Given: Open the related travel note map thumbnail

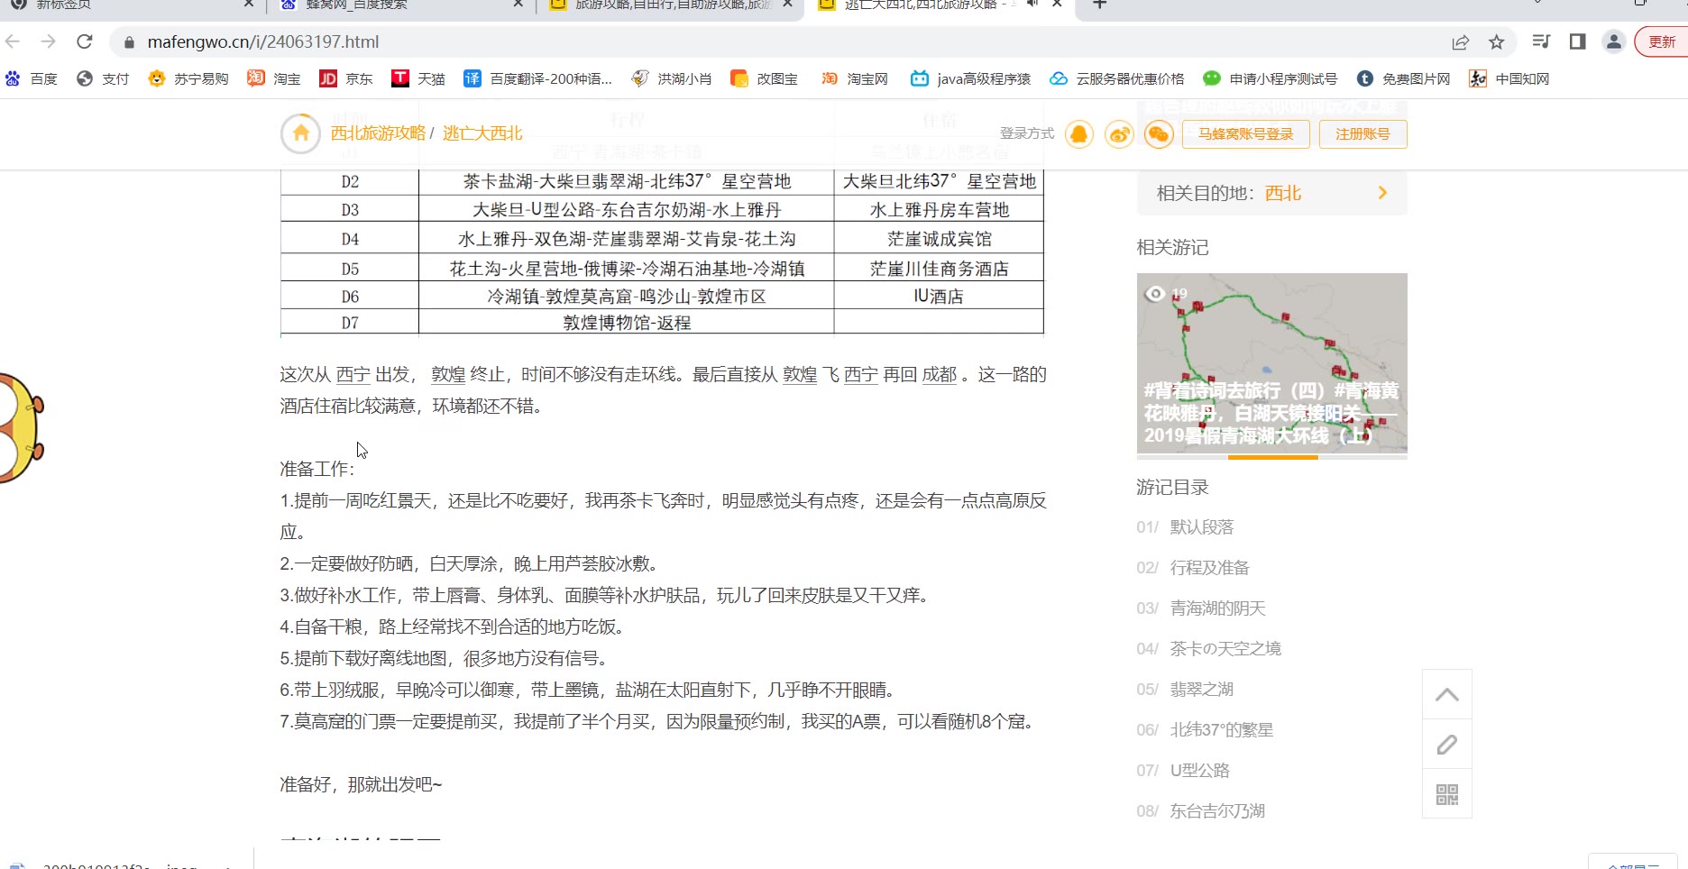Looking at the screenshot, I should click(x=1271, y=362).
